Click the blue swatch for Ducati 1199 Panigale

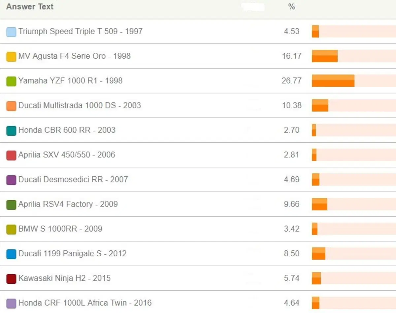[11, 254]
